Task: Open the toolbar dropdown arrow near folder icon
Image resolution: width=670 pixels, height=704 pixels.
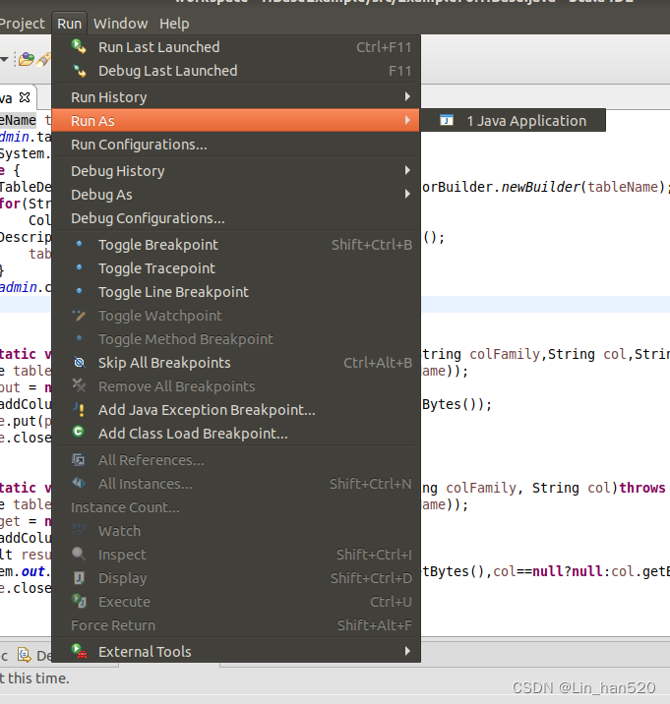Action: [x=5, y=59]
